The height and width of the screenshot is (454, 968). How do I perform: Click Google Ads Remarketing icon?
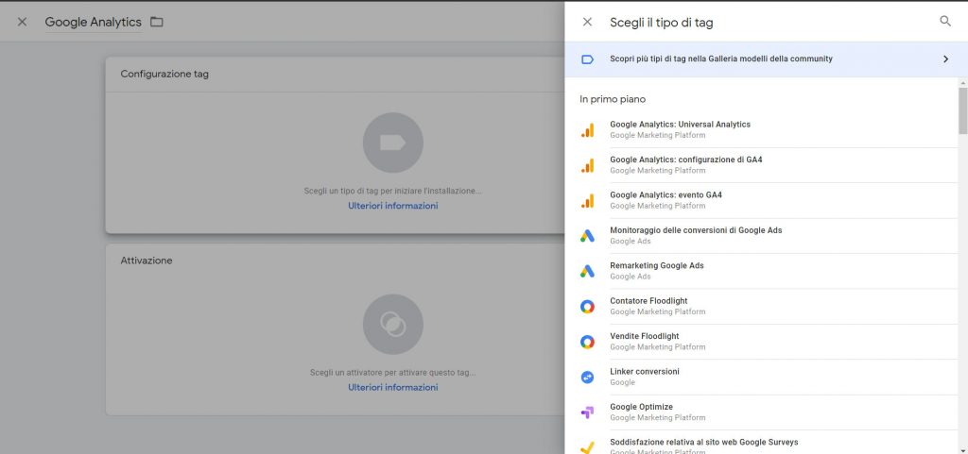coord(588,271)
